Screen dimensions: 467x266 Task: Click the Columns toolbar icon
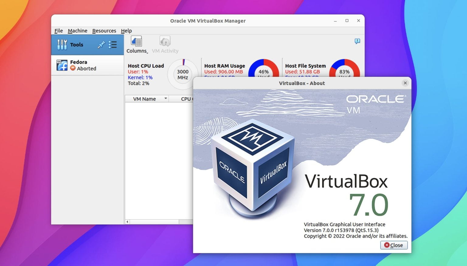click(x=136, y=42)
